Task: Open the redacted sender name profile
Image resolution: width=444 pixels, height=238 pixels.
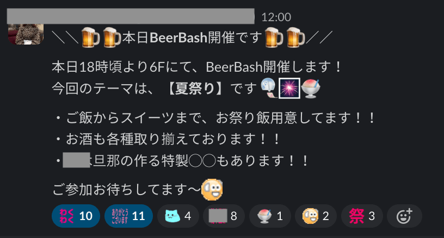Action: pyautogui.click(x=131, y=16)
